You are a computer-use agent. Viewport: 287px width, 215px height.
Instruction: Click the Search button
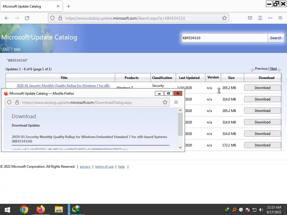coord(276,38)
